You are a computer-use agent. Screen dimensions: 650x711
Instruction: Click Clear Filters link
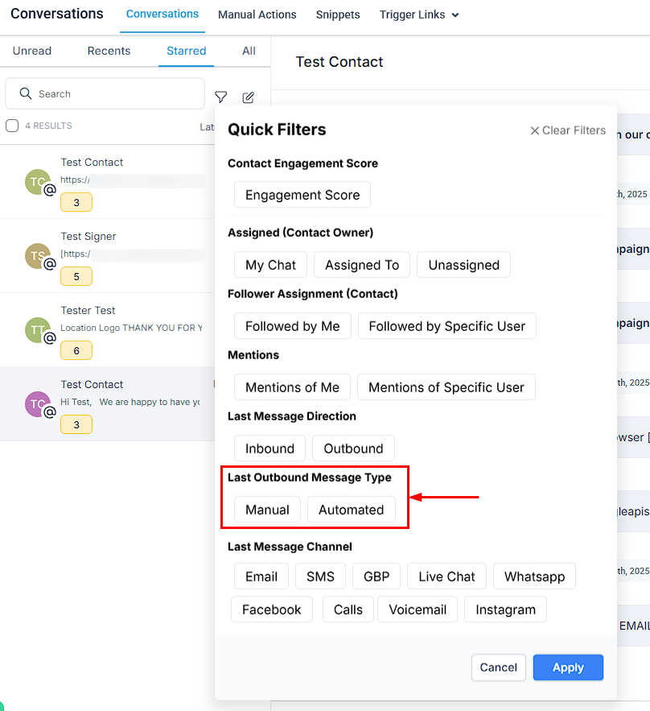[568, 130]
